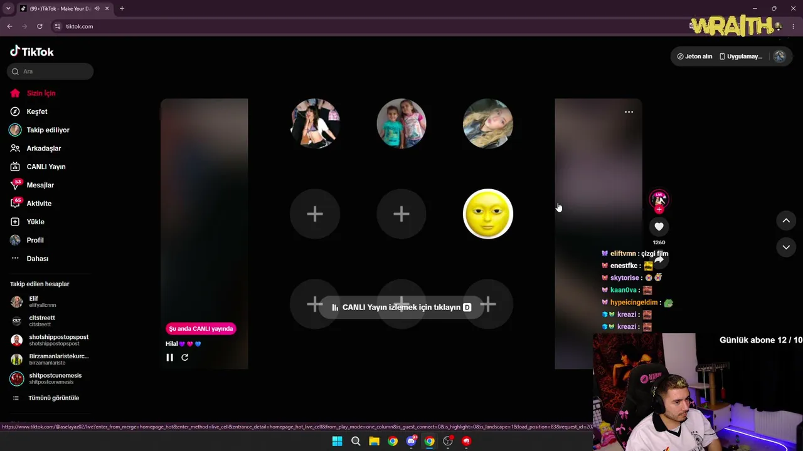The height and width of the screenshot is (451, 803).
Task: Go to previous video with up chevron
Action: point(786,220)
